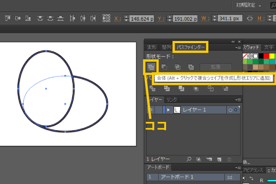Toggle visibility of レイヤー 1
The image size is (276, 184).
tap(150, 110)
